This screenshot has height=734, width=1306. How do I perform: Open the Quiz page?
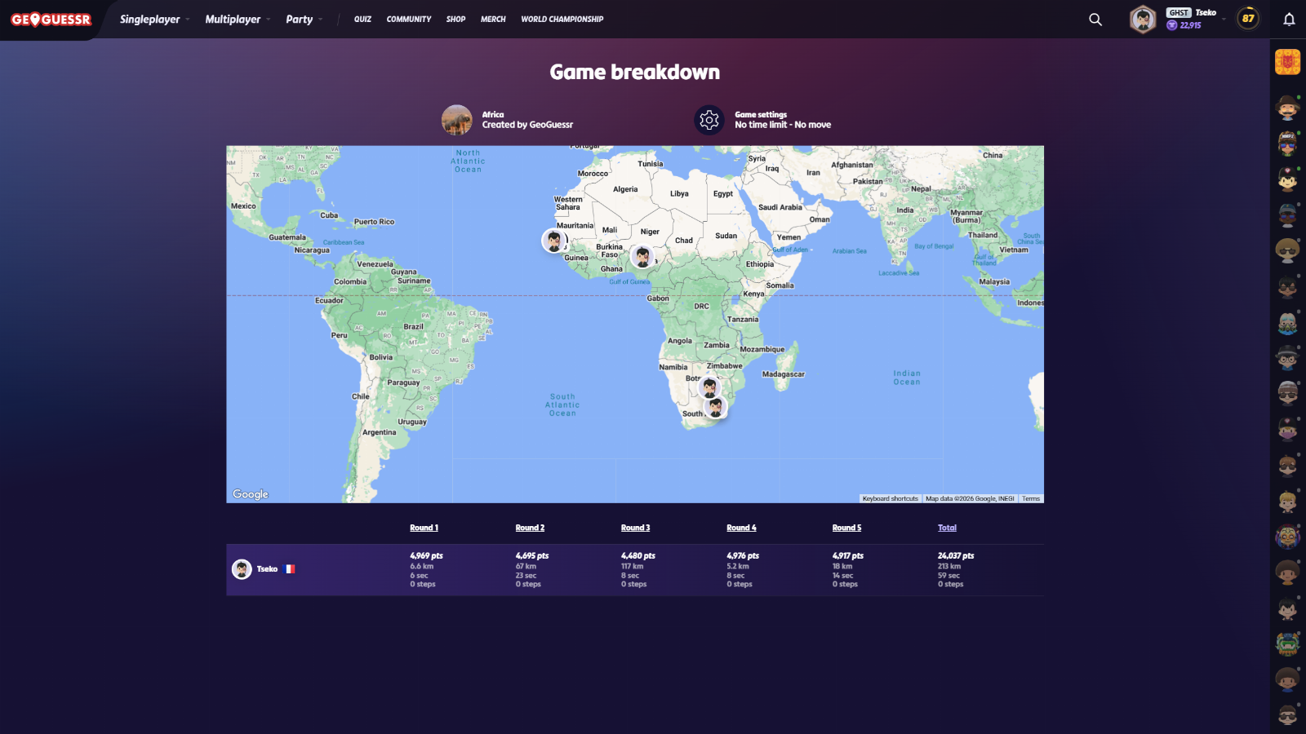(362, 20)
